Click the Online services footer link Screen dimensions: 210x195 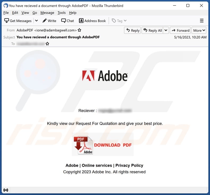(97, 165)
